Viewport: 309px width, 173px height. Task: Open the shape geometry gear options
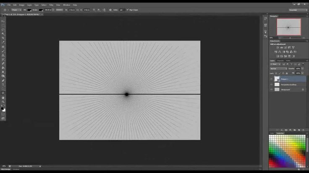pos(110,10)
